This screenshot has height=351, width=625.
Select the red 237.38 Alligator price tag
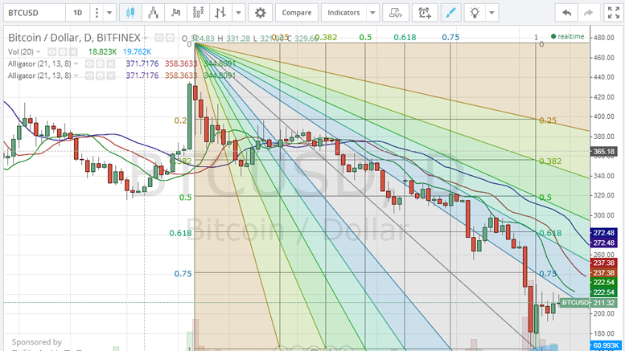[603, 263]
